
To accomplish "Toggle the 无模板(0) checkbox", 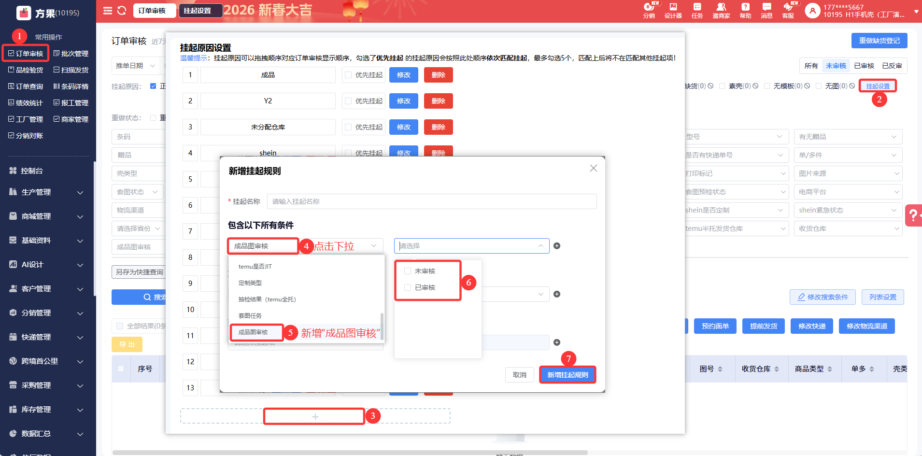I will (767, 86).
